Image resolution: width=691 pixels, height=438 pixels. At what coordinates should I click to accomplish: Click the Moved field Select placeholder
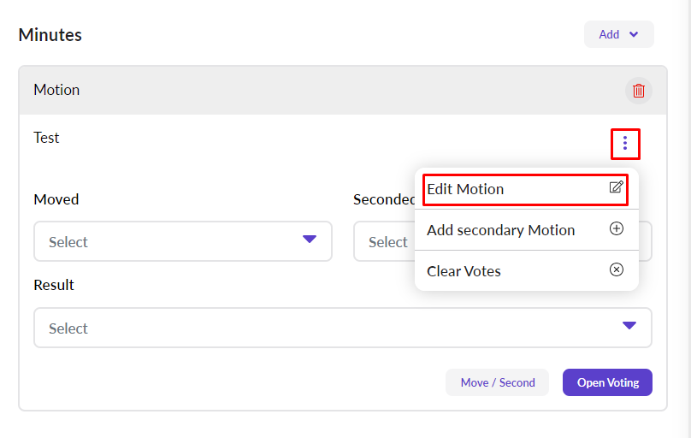[68, 242]
